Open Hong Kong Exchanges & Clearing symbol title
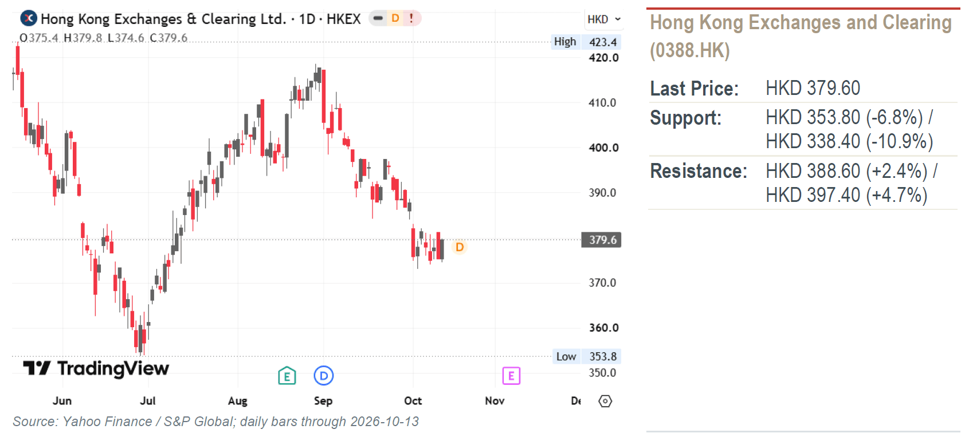969x441 pixels. click(163, 19)
